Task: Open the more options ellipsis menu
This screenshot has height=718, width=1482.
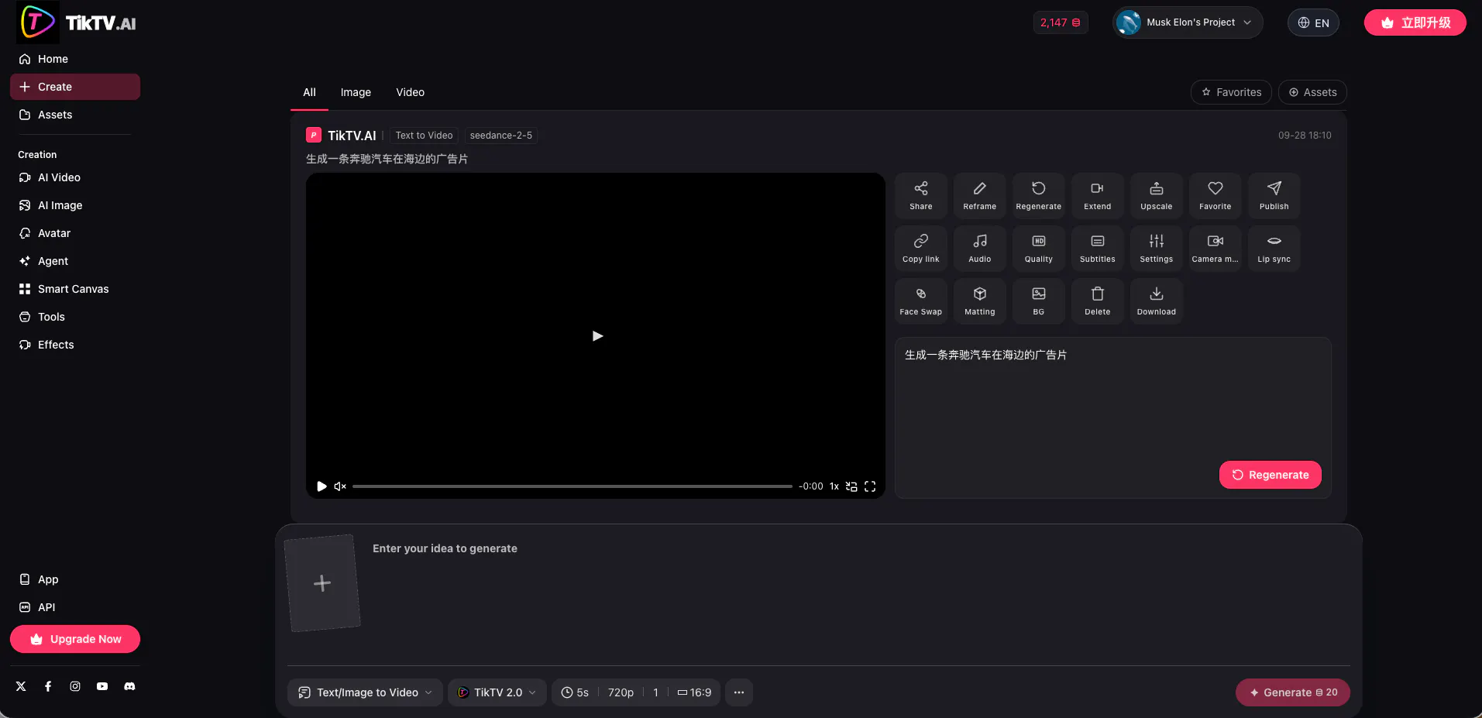Action: coord(739,692)
